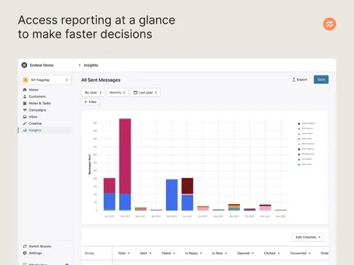Open Creative via its brush icon
The image size is (354, 265).
[x=24, y=124]
